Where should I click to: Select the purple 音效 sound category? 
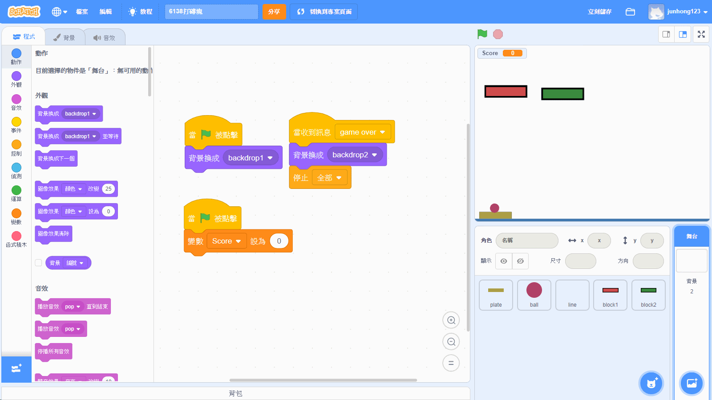(16, 103)
